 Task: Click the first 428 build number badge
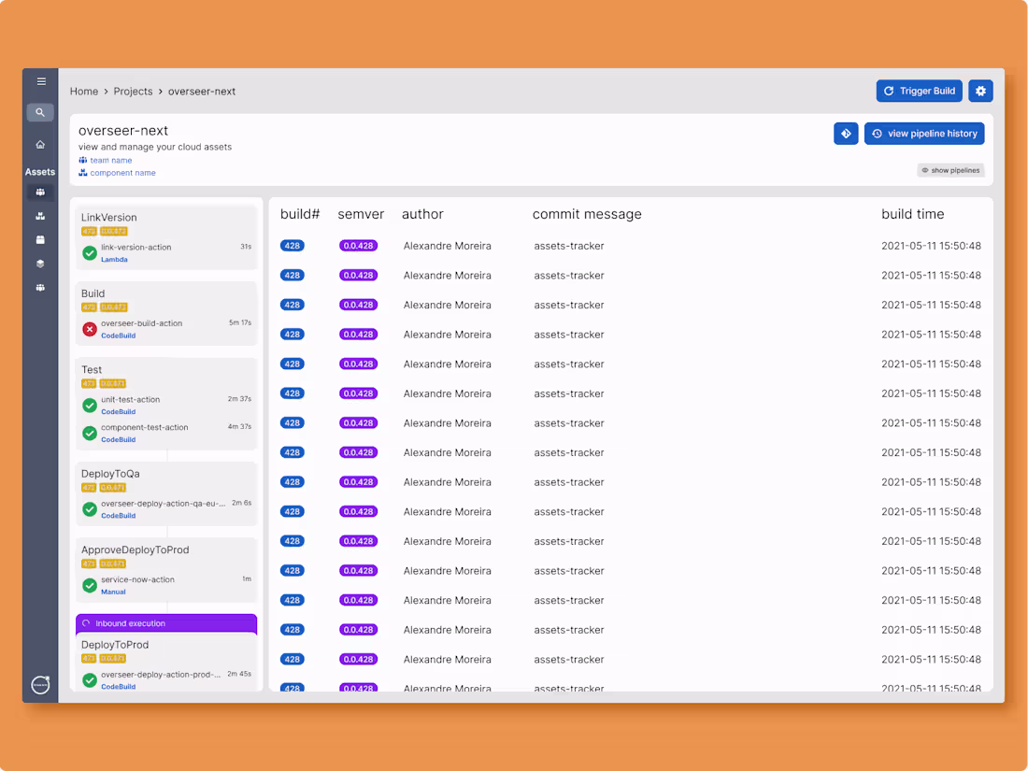click(x=293, y=246)
